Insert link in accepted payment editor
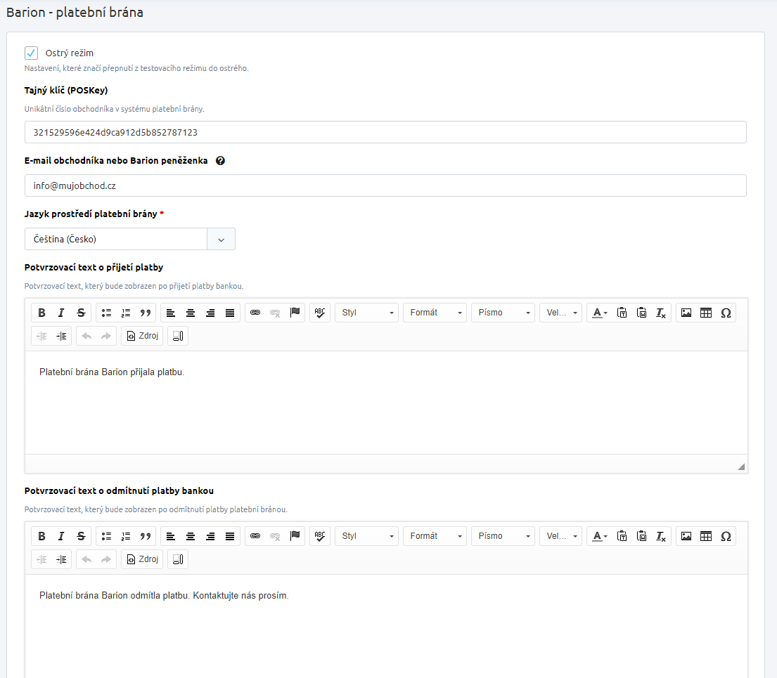This screenshot has height=678, width=777. (x=255, y=313)
